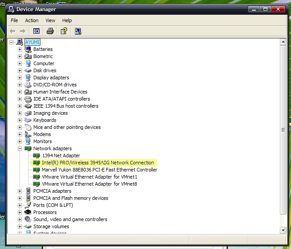The image size is (291, 249).
Task: Click the Keyboards category icon
Action: [28, 120]
